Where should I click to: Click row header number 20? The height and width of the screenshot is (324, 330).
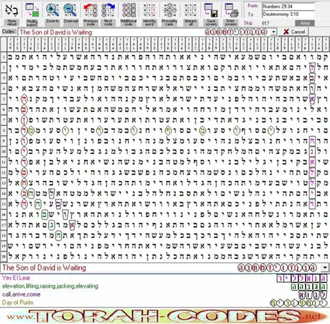[x=4, y=256]
